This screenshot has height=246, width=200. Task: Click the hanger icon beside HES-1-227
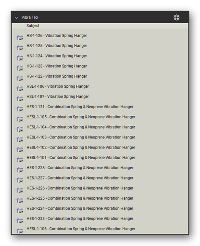pyautogui.click(x=19, y=180)
